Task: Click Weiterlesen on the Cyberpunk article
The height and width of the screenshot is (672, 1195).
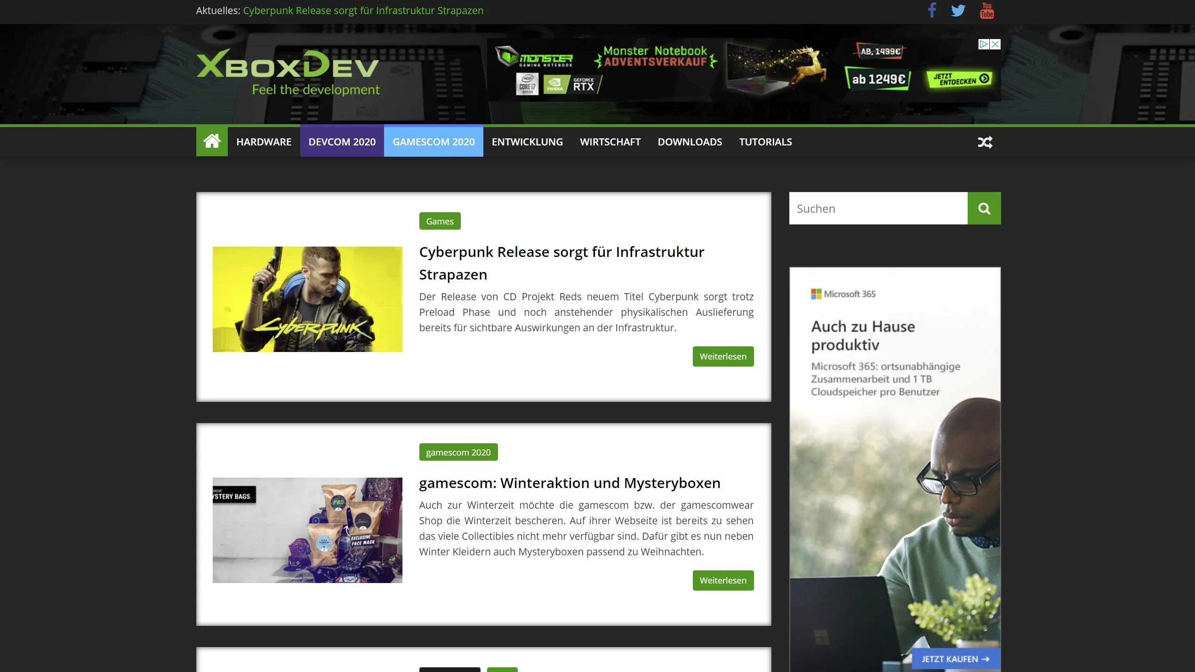Action: click(x=723, y=356)
